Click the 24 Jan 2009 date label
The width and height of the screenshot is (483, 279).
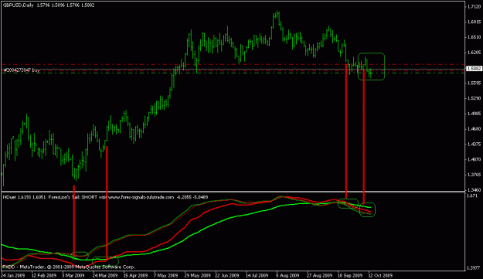(13, 275)
